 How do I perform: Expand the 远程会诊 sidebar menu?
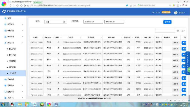click(x=13, y=92)
